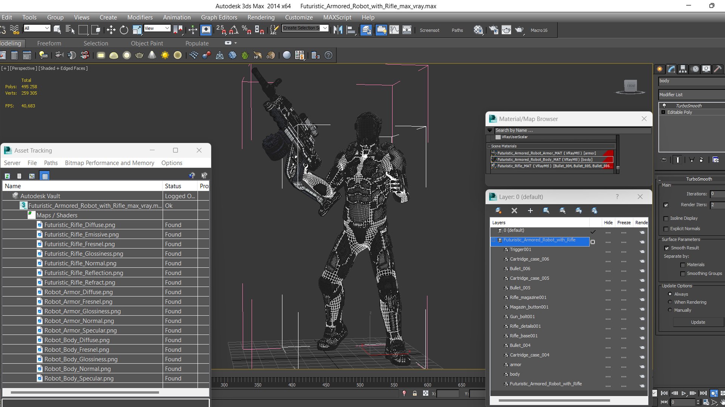Click the Cone primitive icon
This screenshot has width=725, height=407.
(x=152, y=55)
